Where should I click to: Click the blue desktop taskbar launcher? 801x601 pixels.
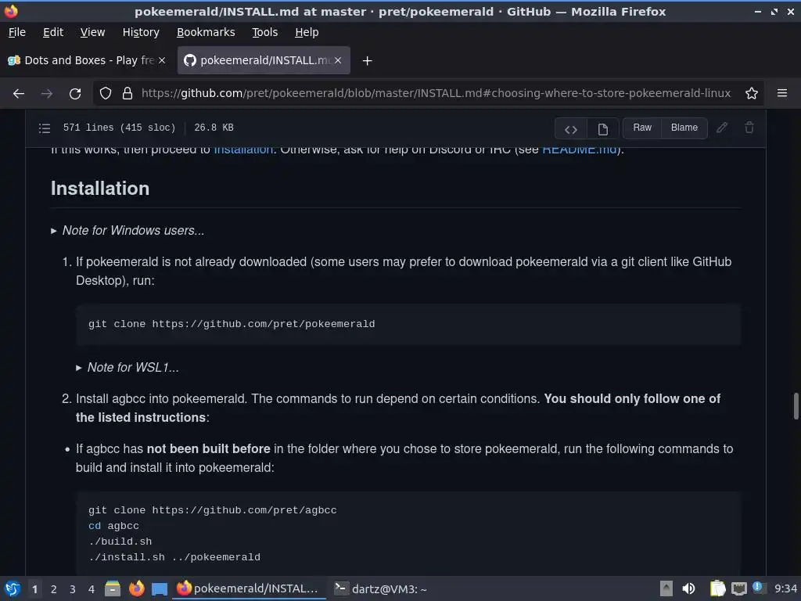(x=160, y=589)
